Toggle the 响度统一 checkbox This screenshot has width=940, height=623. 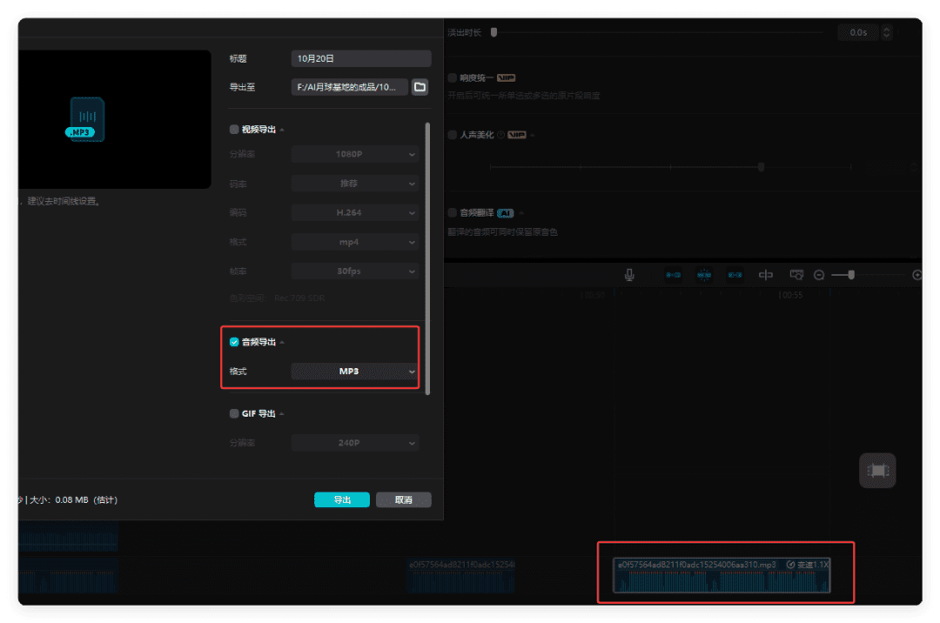coord(453,77)
